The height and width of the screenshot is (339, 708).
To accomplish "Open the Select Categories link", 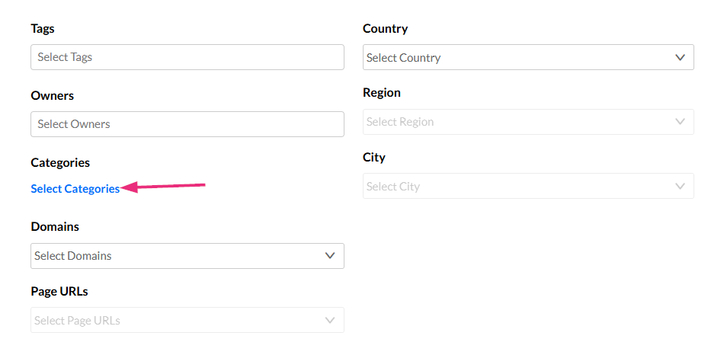I will pos(75,189).
